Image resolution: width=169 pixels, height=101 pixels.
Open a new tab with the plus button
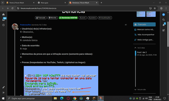click(x=101, y=3)
